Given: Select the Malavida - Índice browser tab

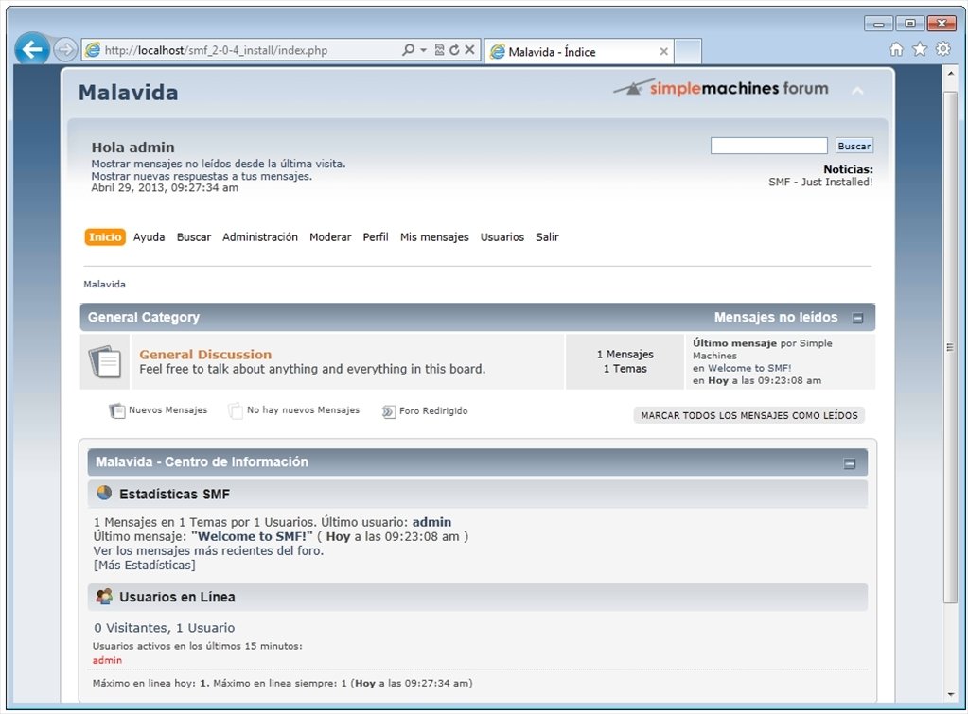Looking at the screenshot, I should pos(578,52).
